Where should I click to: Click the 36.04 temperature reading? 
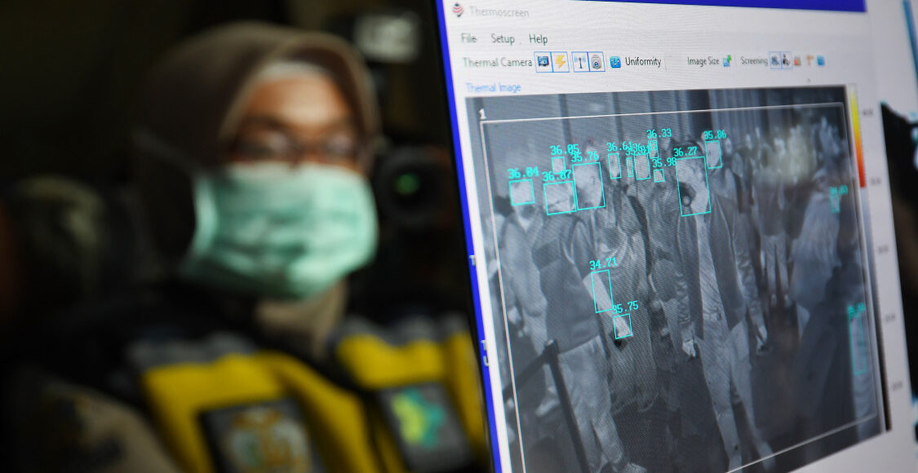[523, 173]
